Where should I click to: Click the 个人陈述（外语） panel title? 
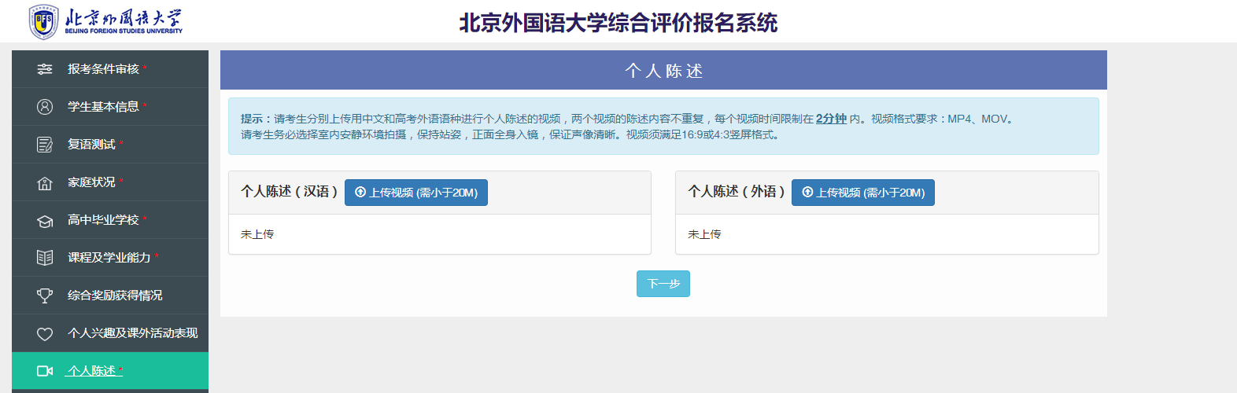tap(737, 192)
